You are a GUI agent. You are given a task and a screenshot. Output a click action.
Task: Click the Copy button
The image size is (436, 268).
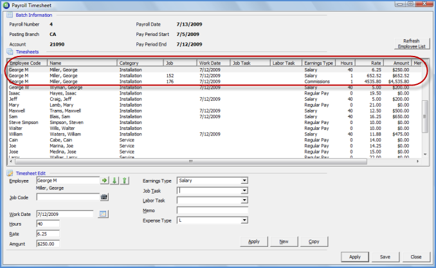[314, 242]
